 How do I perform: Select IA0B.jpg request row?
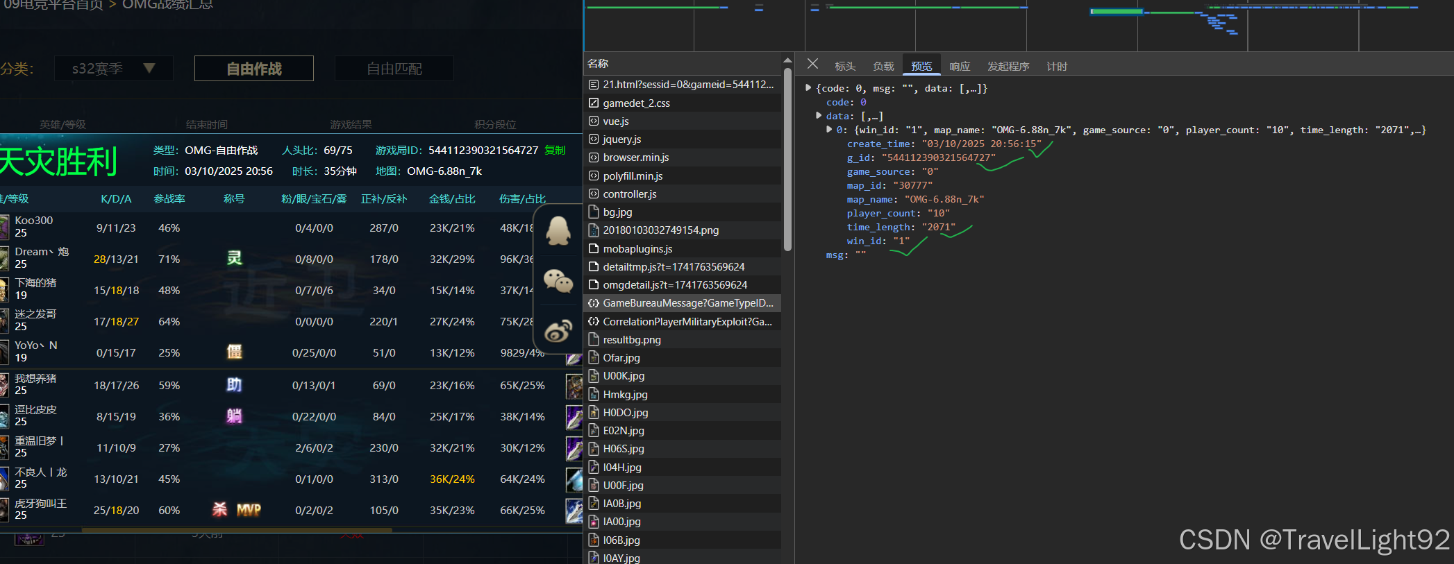coord(683,503)
